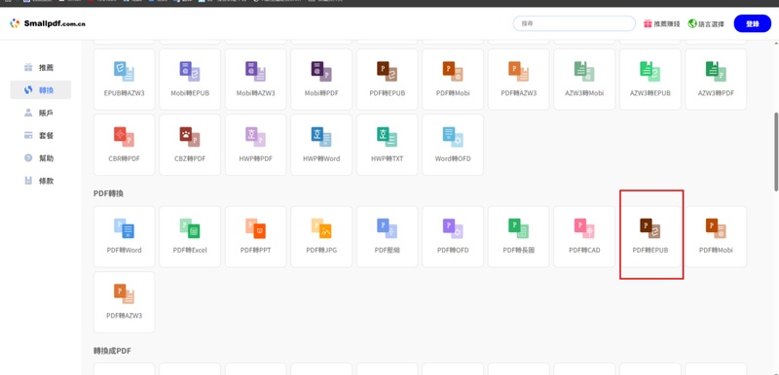The height and width of the screenshot is (375, 779).
Task: Launch the AZW3轉EPUB converter
Action: [649, 80]
